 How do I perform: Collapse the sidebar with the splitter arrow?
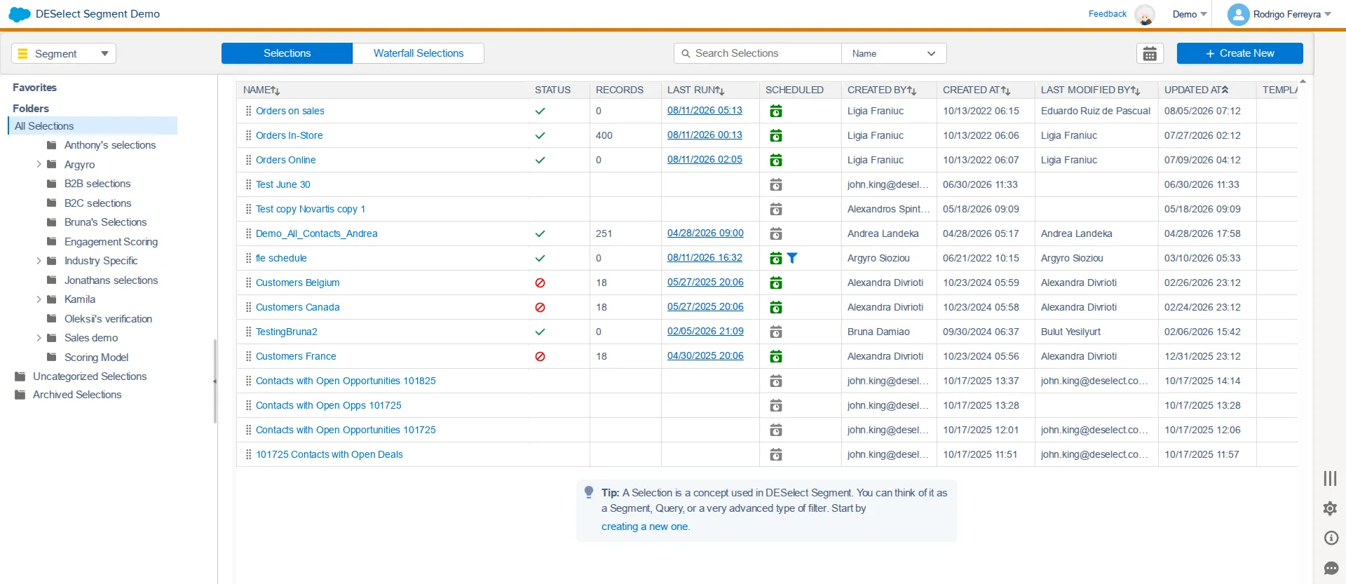[x=215, y=381]
